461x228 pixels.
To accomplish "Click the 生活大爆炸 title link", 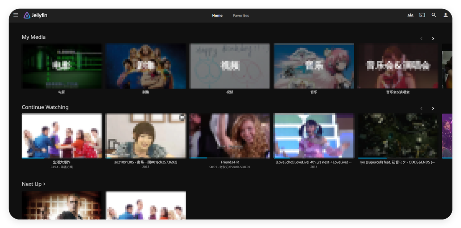I will pyautogui.click(x=62, y=162).
